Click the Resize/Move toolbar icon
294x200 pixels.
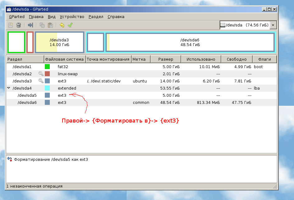pyautogui.click(x=30, y=25)
